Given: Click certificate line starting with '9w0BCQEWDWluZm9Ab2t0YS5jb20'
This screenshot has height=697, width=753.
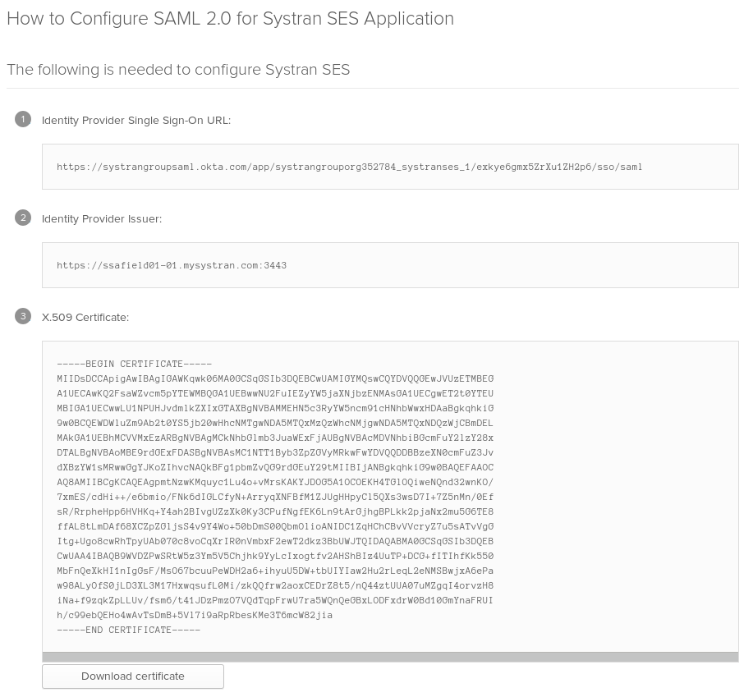Looking at the screenshot, I should (x=275, y=423).
